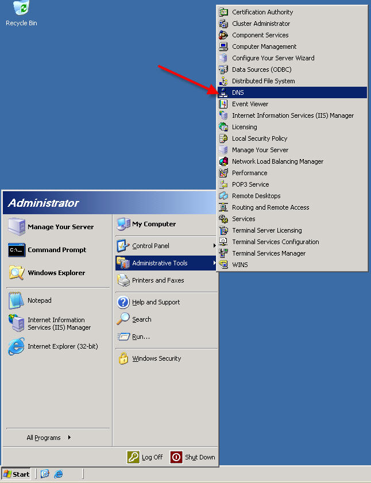The image size is (371, 483).
Task: Click the Distributed File System icon
Action: pos(223,81)
